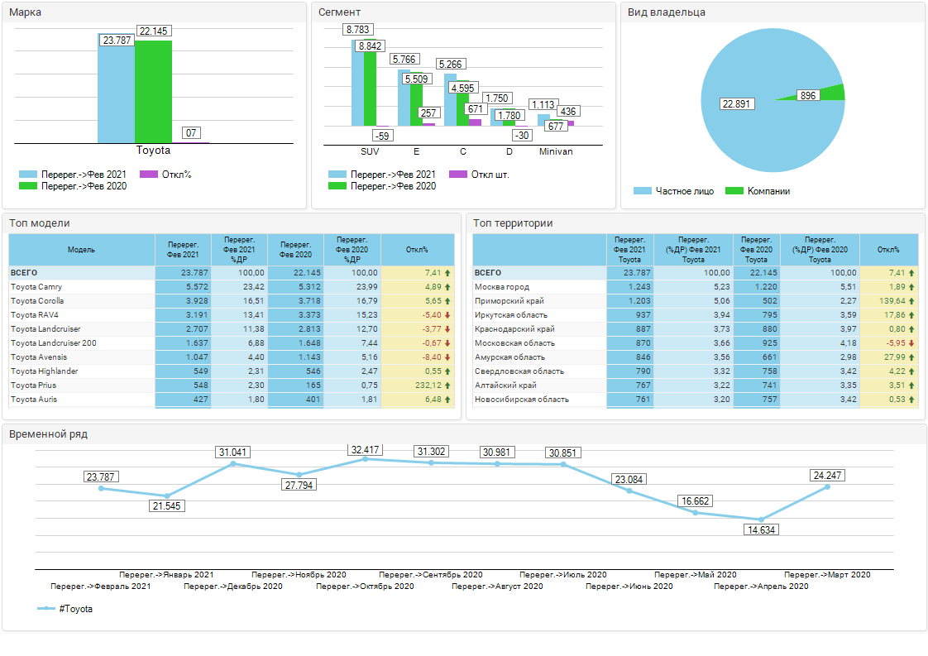Click the SUV axis label in Сегмент chart
The image size is (928, 656).
click(370, 151)
